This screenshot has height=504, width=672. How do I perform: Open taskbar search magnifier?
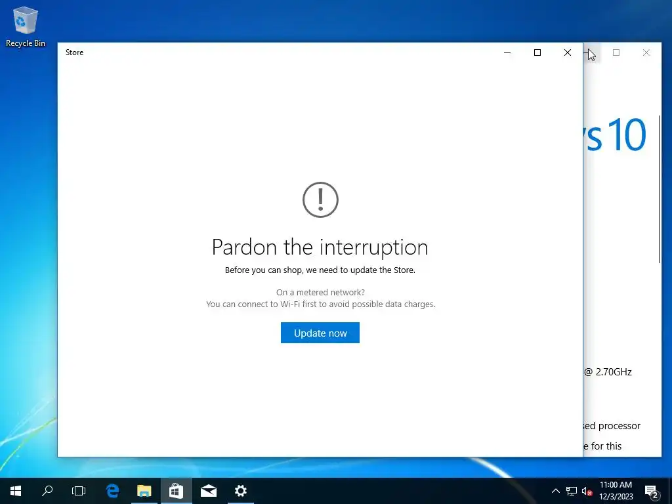pos(47,491)
